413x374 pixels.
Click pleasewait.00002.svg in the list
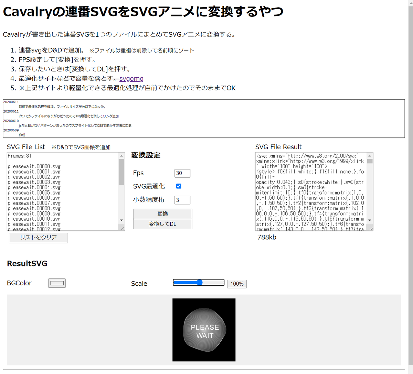point(34,177)
